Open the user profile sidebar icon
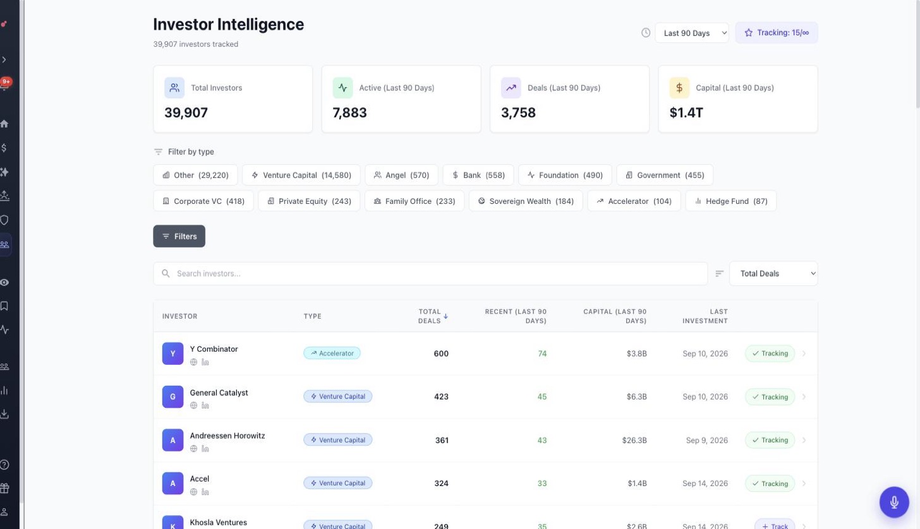The image size is (920, 529). pyautogui.click(x=4, y=512)
